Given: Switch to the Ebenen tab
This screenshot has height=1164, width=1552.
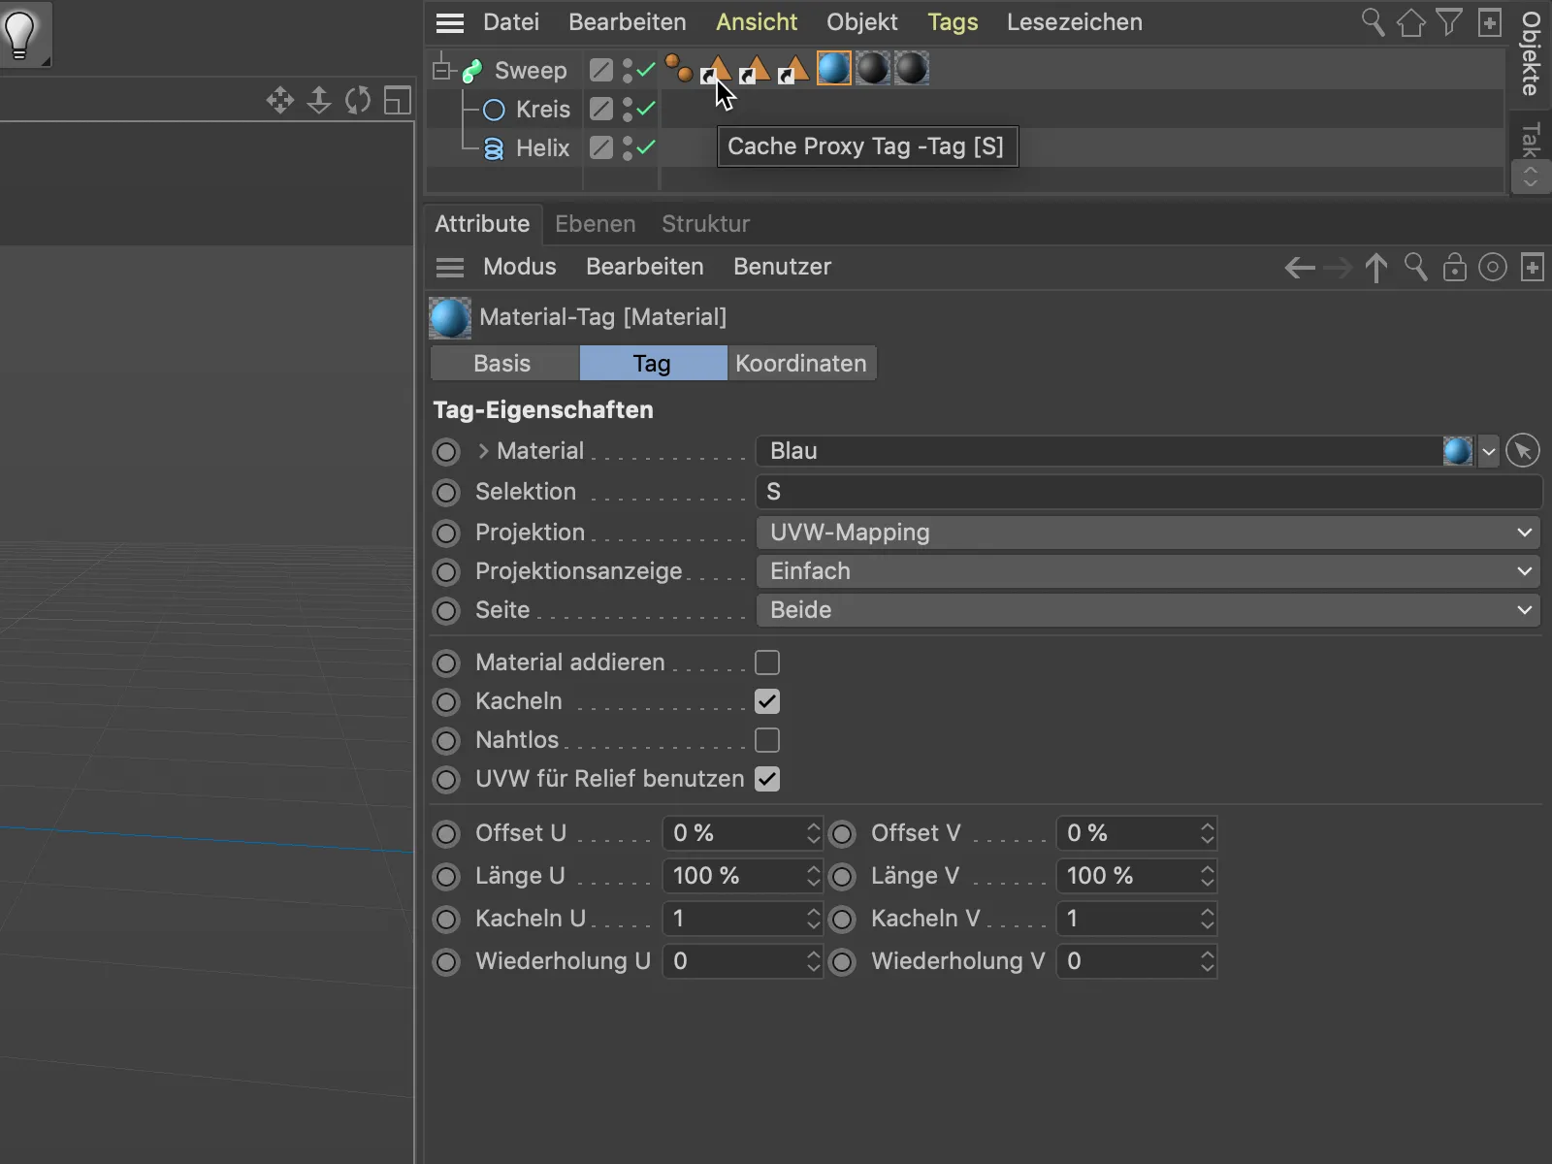Looking at the screenshot, I should [x=596, y=224].
